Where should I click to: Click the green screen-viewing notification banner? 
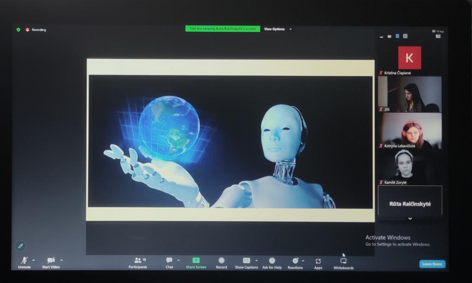[x=223, y=29]
